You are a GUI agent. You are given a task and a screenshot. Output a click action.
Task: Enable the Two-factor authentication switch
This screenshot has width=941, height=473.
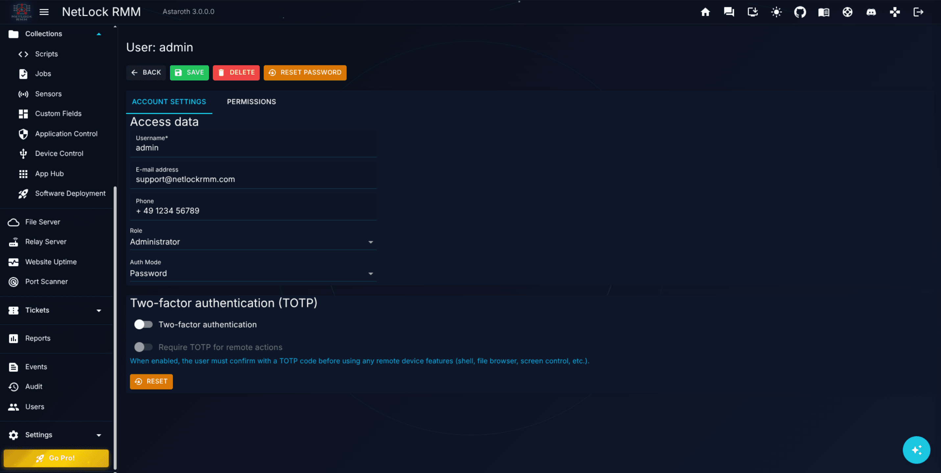pos(143,324)
